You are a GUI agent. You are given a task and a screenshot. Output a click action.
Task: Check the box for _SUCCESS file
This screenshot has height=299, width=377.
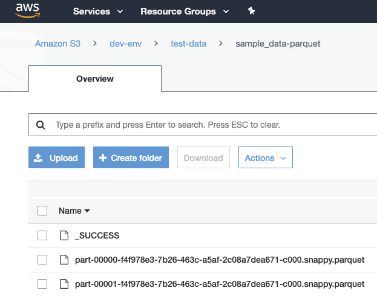point(42,235)
